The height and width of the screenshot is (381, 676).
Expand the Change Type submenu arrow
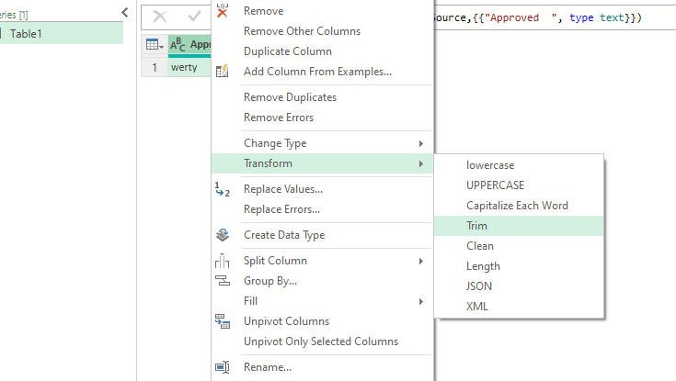click(421, 143)
